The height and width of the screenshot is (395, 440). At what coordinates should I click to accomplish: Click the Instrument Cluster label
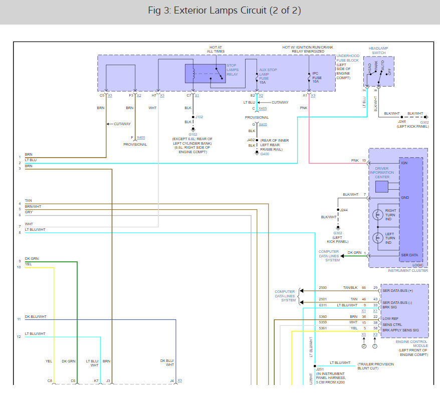tap(408, 271)
